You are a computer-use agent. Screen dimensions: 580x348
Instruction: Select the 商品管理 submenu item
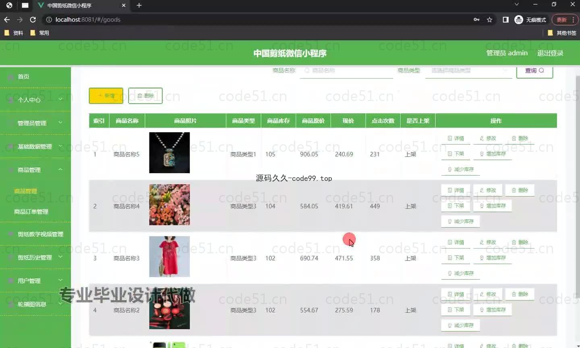click(x=26, y=191)
